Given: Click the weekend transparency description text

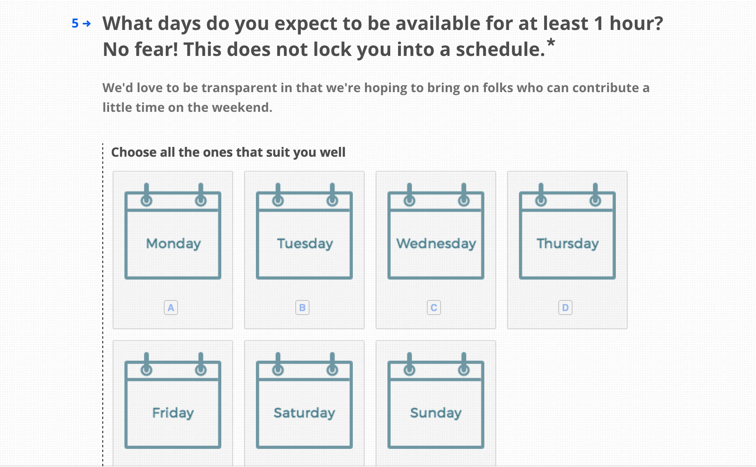Looking at the screenshot, I should (x=376, y=97).
